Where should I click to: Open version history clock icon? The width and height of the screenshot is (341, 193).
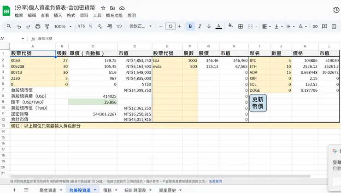coord(336,10)
